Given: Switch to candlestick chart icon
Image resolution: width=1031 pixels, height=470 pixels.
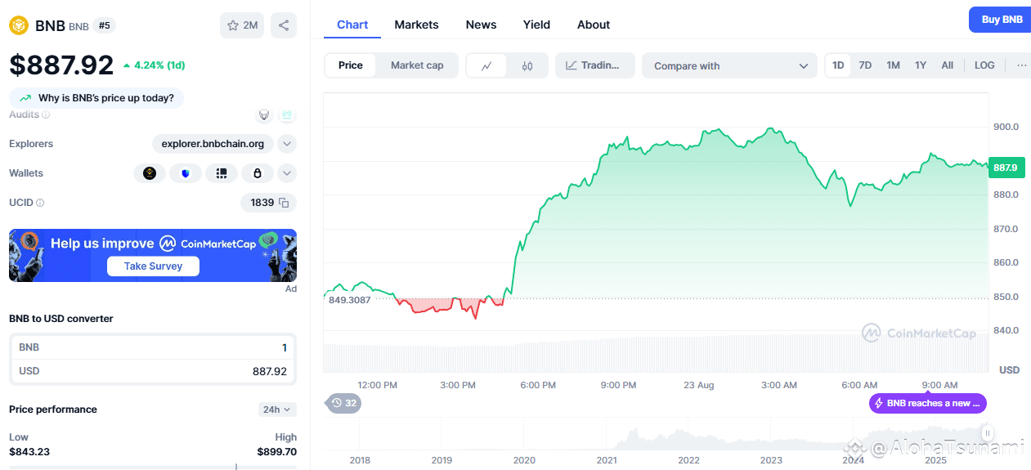Looking at the screenshot, I should pos(527,66).
